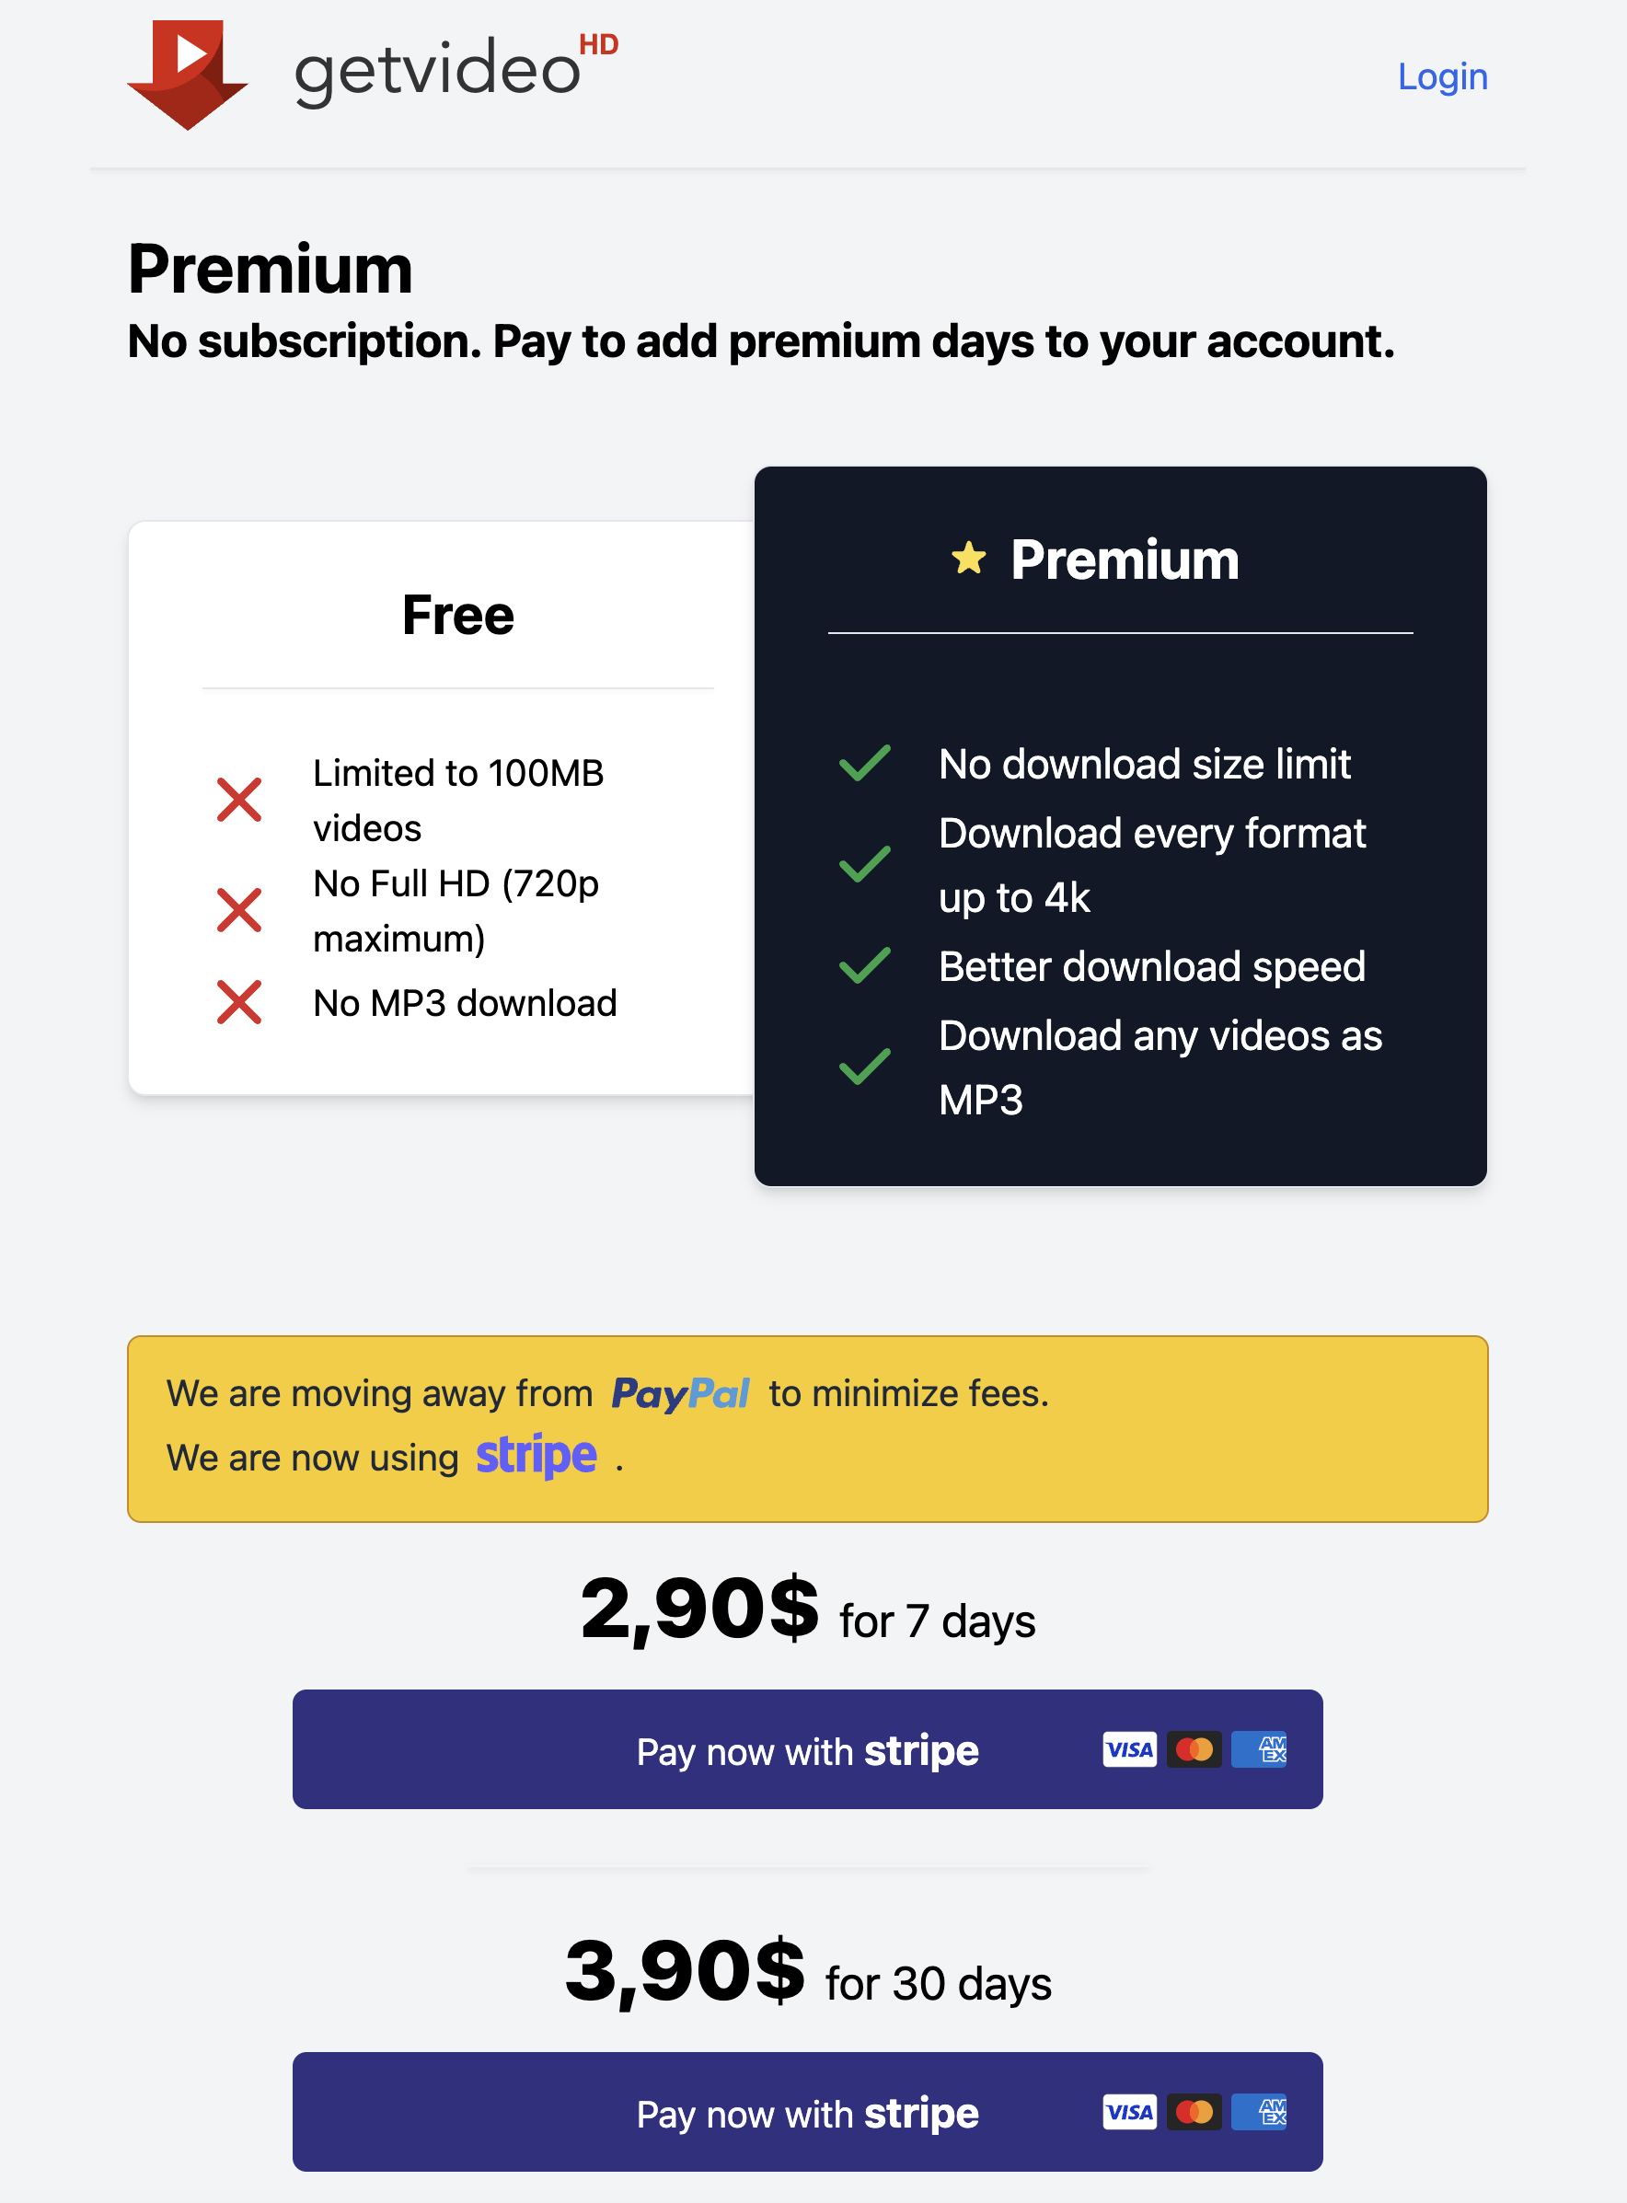Screen dimensions: 1627x2203
Task: Pay now with stripe for 7 days
Action: click(807, 1749)
